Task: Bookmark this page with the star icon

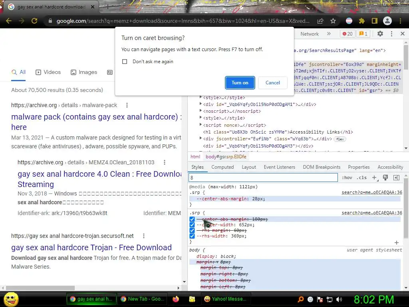Action: tap(333, 21)
